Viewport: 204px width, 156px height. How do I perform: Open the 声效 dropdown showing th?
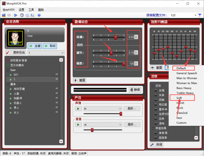103,109
